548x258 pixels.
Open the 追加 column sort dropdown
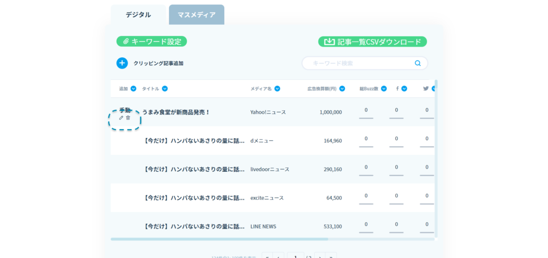point(133,89)
